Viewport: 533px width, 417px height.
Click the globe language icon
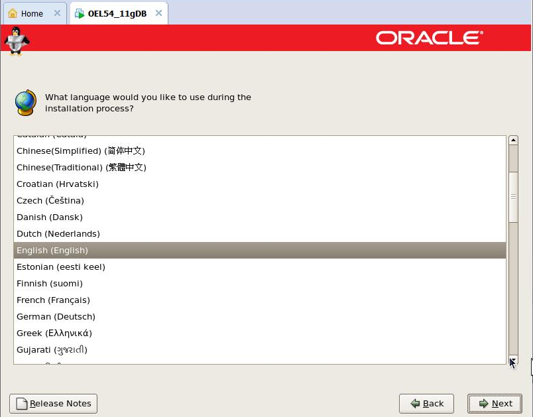coord(25,103)
